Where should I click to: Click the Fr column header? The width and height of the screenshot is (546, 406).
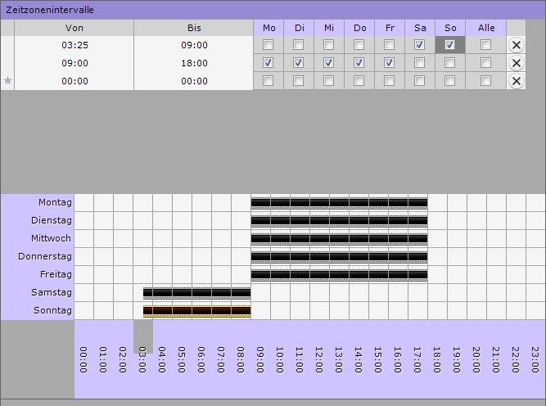pyautogui.click(x=390, y=28)
